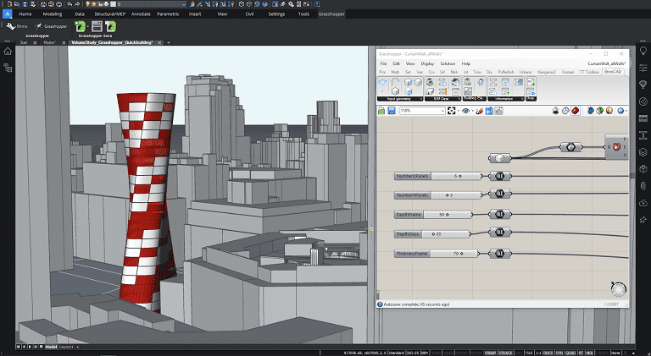Click the curve input geometry component icon
651x356 pixels.
395,82
